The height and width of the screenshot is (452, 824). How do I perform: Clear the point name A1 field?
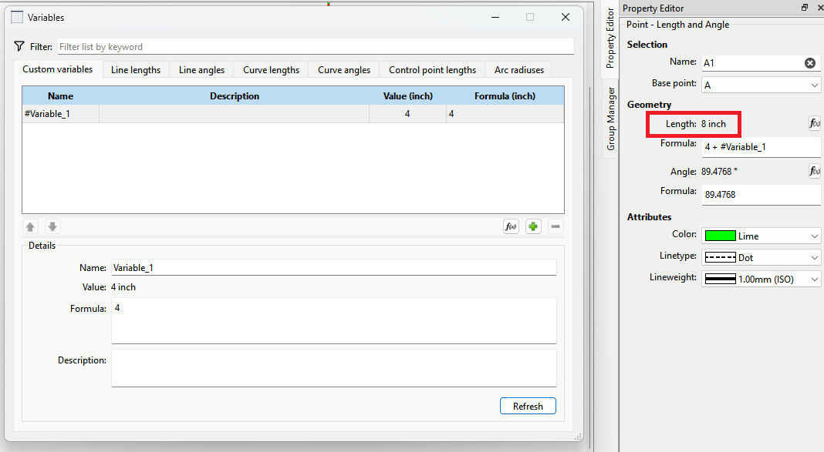(x=810, y=62)
